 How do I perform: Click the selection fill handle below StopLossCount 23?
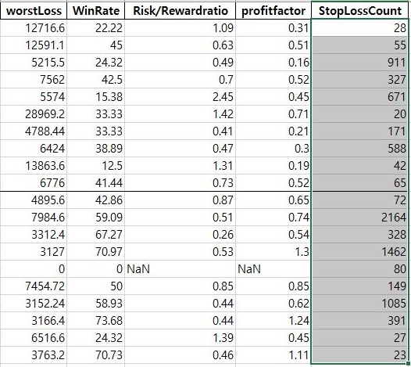(x=408, y=364)
